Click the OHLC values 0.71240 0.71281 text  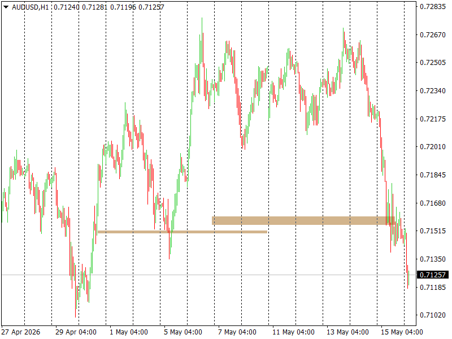(x=80, y=7)
